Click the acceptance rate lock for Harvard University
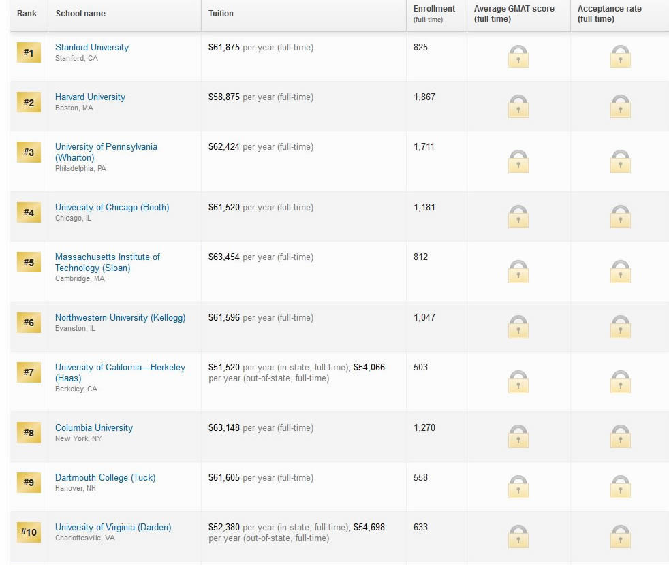The image size is (669, 565). [x=620, y=106]
